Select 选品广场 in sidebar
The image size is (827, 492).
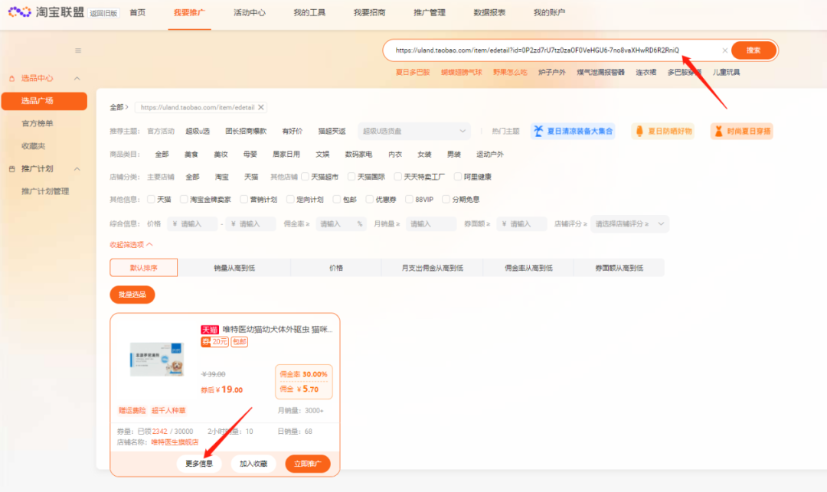pyautogui.click(x=44, y=101)
